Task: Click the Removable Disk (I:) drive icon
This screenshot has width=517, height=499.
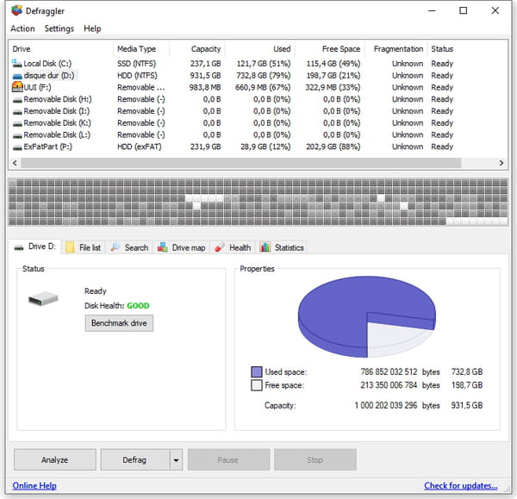Action: point(17,111)
